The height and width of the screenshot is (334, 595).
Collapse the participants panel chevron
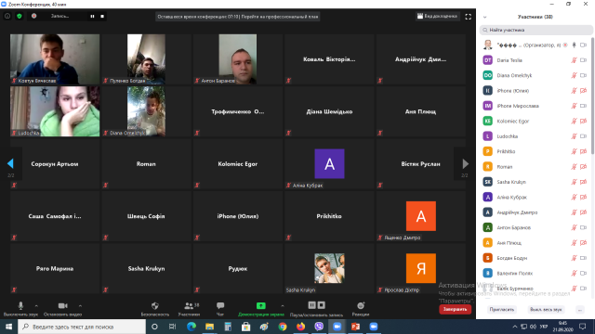[x=484, y=17]
